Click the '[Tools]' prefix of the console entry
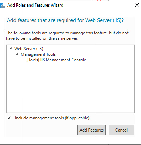The width and height of the screenshot is (141, 145). tap(33, 60)
